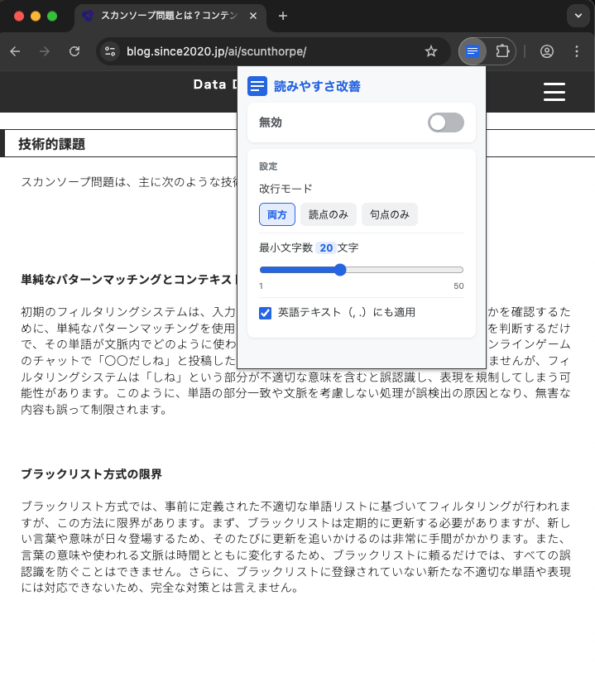The height and width of the screenshot is (682, 595).
Task: Go back with the back arrow
Action: pos(15,51)
